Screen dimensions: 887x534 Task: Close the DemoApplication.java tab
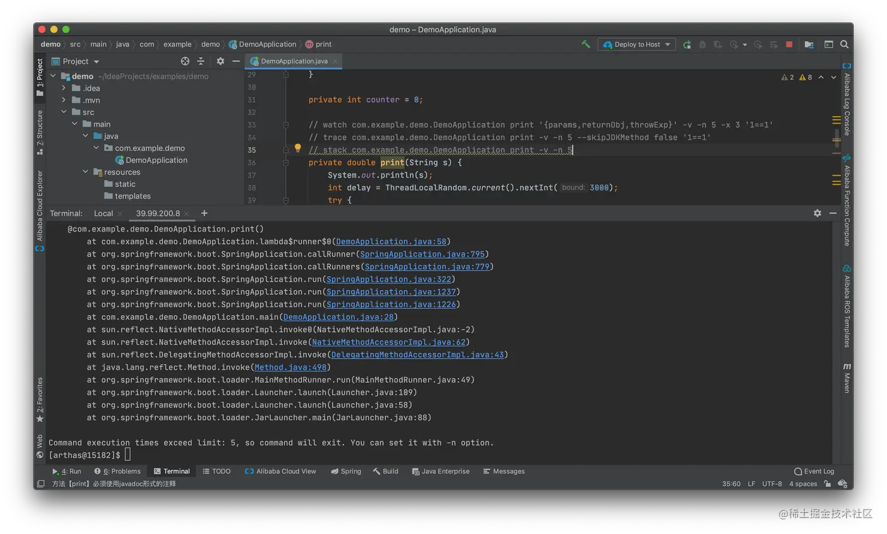(x=335, y=61)
